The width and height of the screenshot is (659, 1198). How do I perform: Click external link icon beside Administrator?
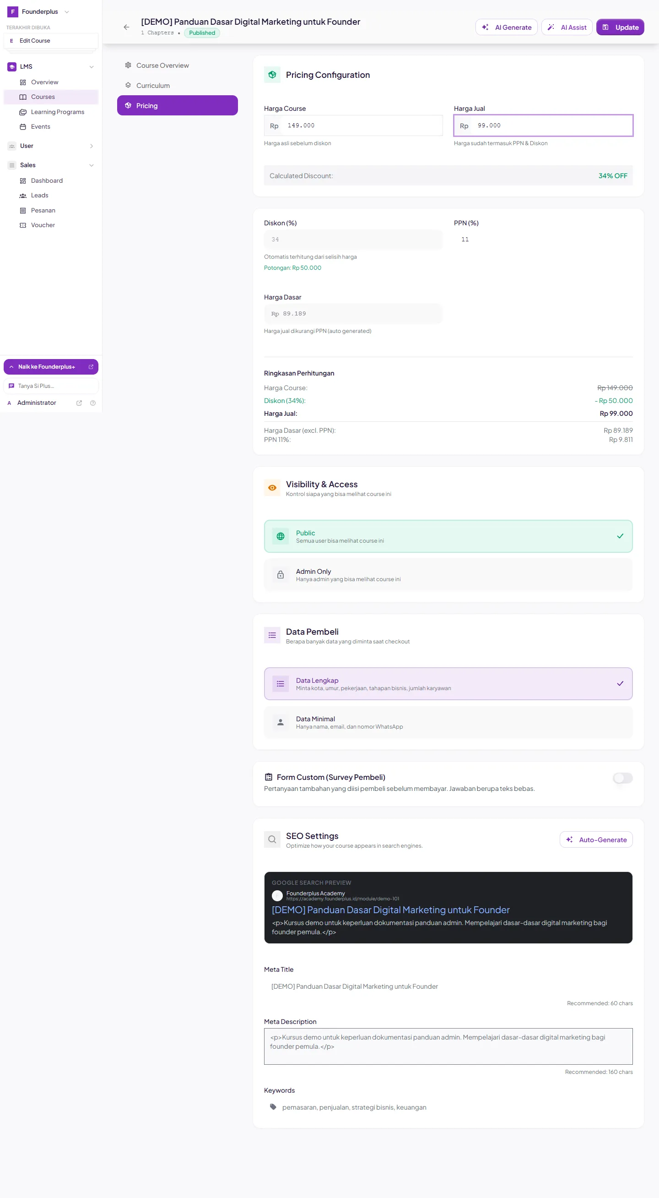coord(79,403)
